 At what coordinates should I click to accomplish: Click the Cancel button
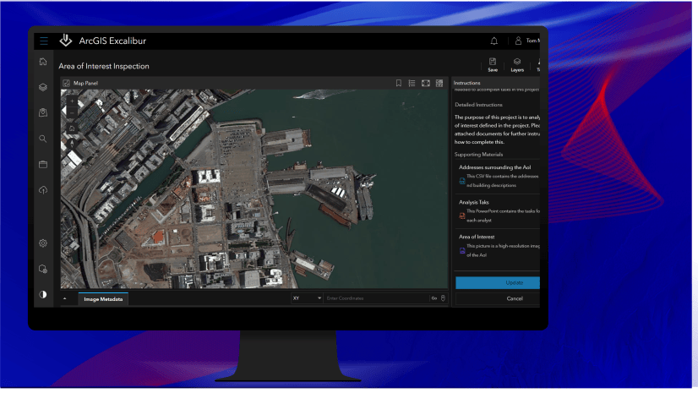(498, 298)
